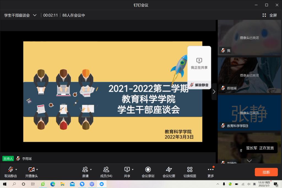Image resolution: width=282 pixels, height=188 pixels.
Task: Click 切换视图 to switch view layout
Action: [x=190, y=172]
